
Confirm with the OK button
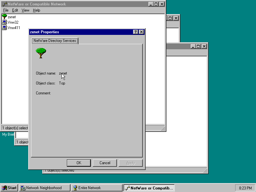point(79,163)
